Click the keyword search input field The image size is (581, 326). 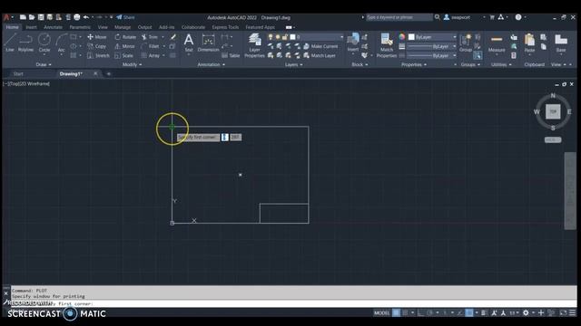[399, 17]
